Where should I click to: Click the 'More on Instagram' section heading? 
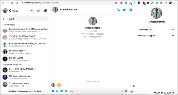pos(12,65)
